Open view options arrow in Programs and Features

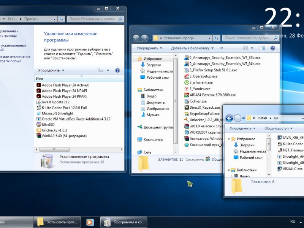coord(108,70)
